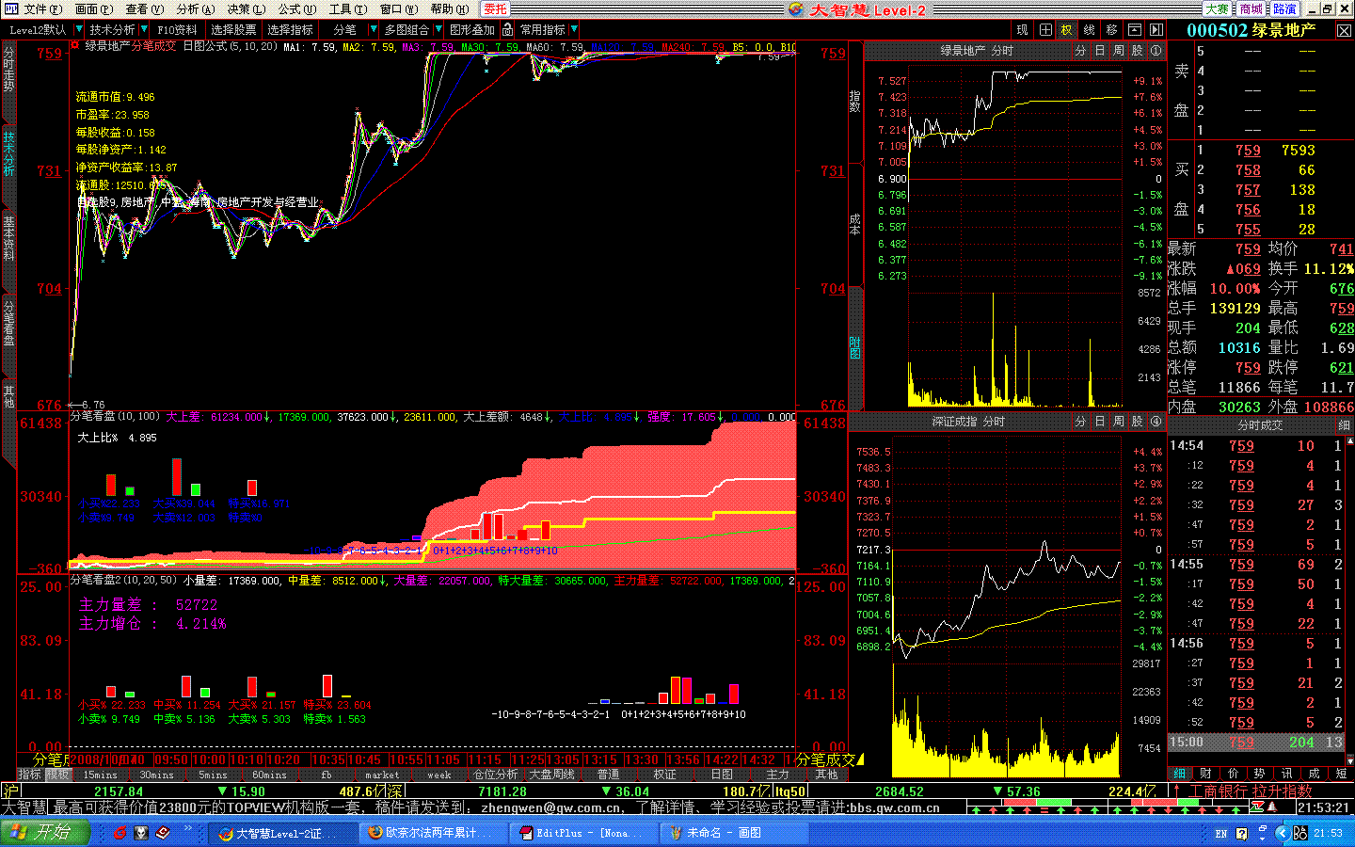Click the app icon left of 文件 menu
Viewport: 1355px width, 847px height.
10,9
